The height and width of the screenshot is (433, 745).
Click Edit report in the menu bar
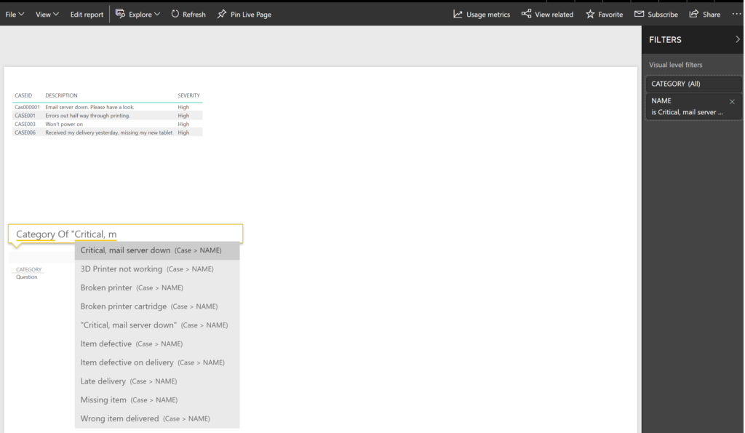(x=87, y=14)
